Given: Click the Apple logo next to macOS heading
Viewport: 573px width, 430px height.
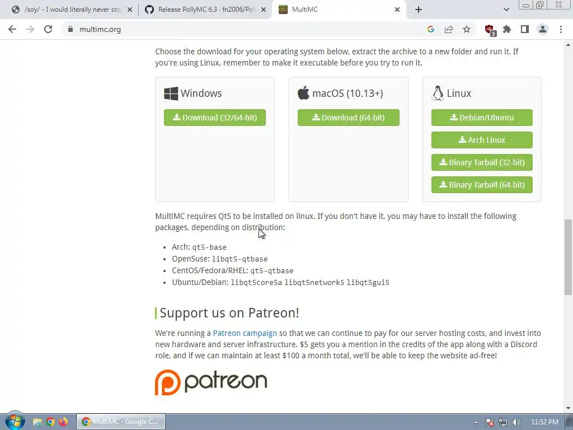Looking at the screenshot, I should pyautogui.click(x=303, y=93).
